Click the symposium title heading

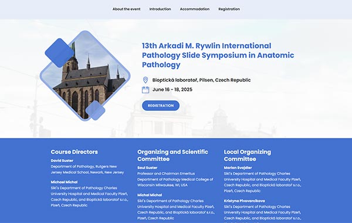pyautogui.click(x=218, y=55)
